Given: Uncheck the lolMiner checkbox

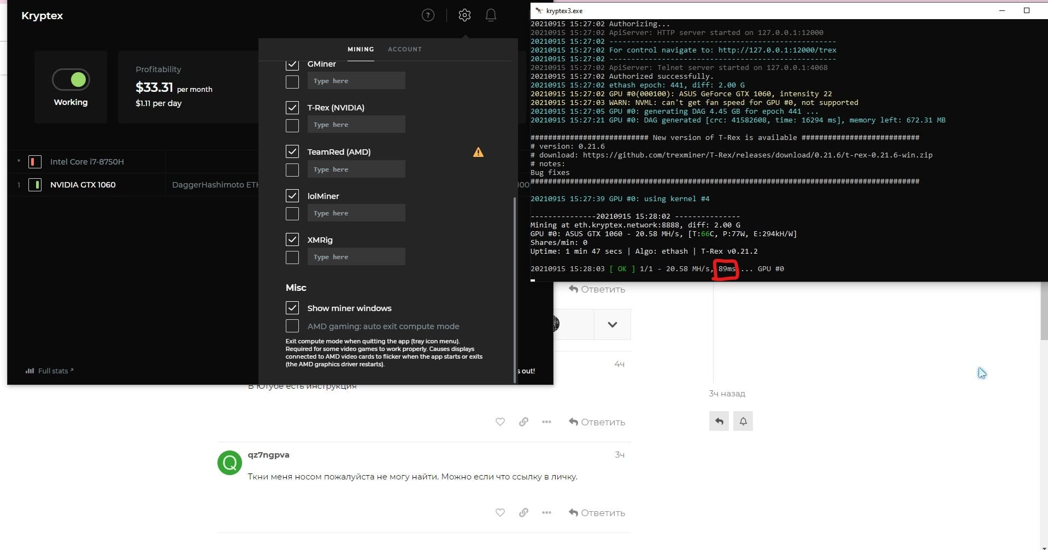Looking at the screenshot, I should pyautogui.click(x=292, y=196).
